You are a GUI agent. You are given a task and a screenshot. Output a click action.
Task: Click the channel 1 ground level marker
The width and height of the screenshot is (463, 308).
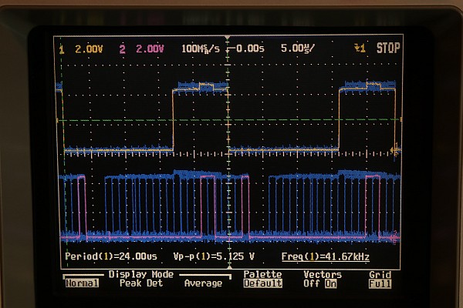(57, 150)
